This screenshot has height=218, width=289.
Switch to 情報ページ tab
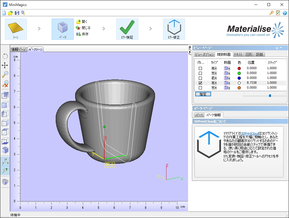(19, 49)
